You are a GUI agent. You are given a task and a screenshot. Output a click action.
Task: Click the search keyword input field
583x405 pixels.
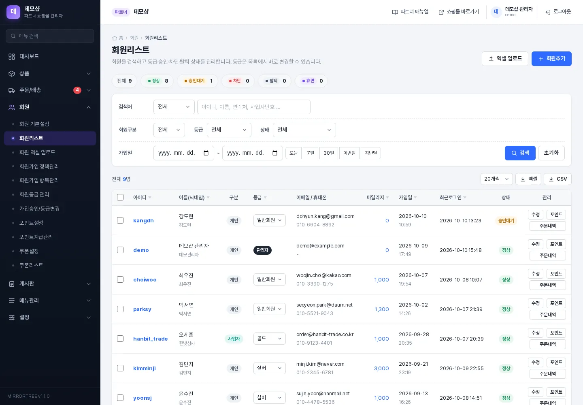[254, 107]
